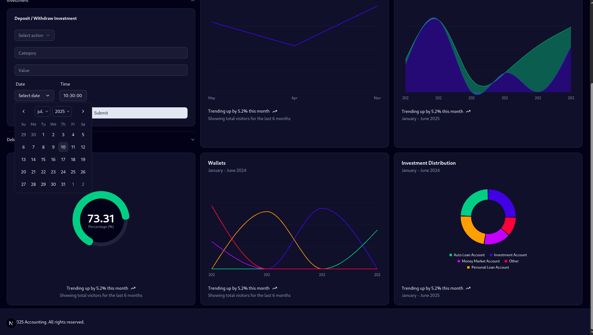This screenshot has height=335, width=593.
Task: Open the month dropdown showing jul.
Action: [x=42, y=111]
